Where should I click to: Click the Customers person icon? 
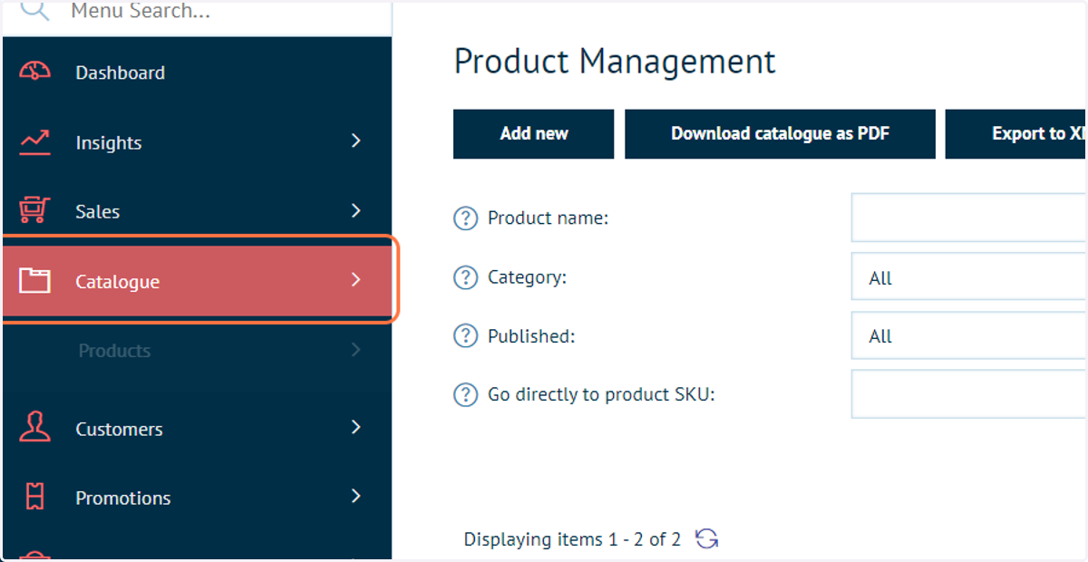tap(34, 428)
